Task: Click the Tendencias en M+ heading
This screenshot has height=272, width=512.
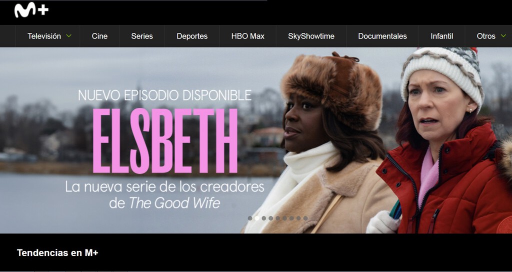Action: pyautogui.click(x=57, y=253)
